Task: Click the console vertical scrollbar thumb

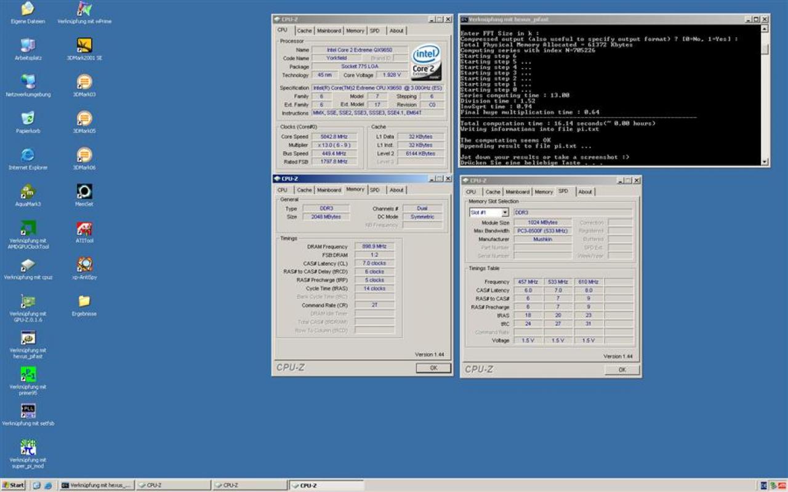Action: (x=765, y=50)
